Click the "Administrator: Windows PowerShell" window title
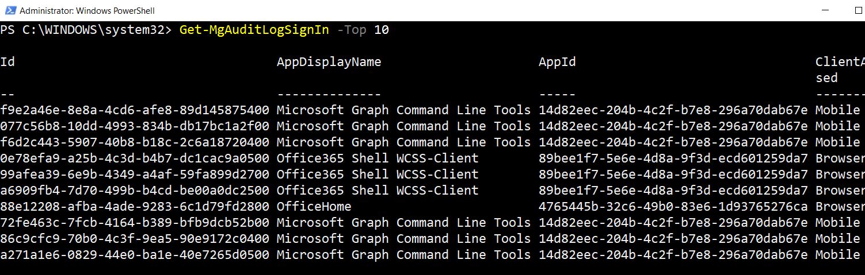 [x=87, y=10]
